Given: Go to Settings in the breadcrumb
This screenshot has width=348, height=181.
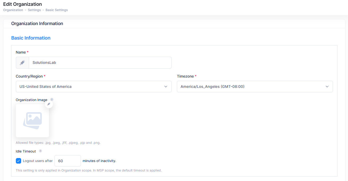Looking at the screenshot, I should (x=34, y=10).
